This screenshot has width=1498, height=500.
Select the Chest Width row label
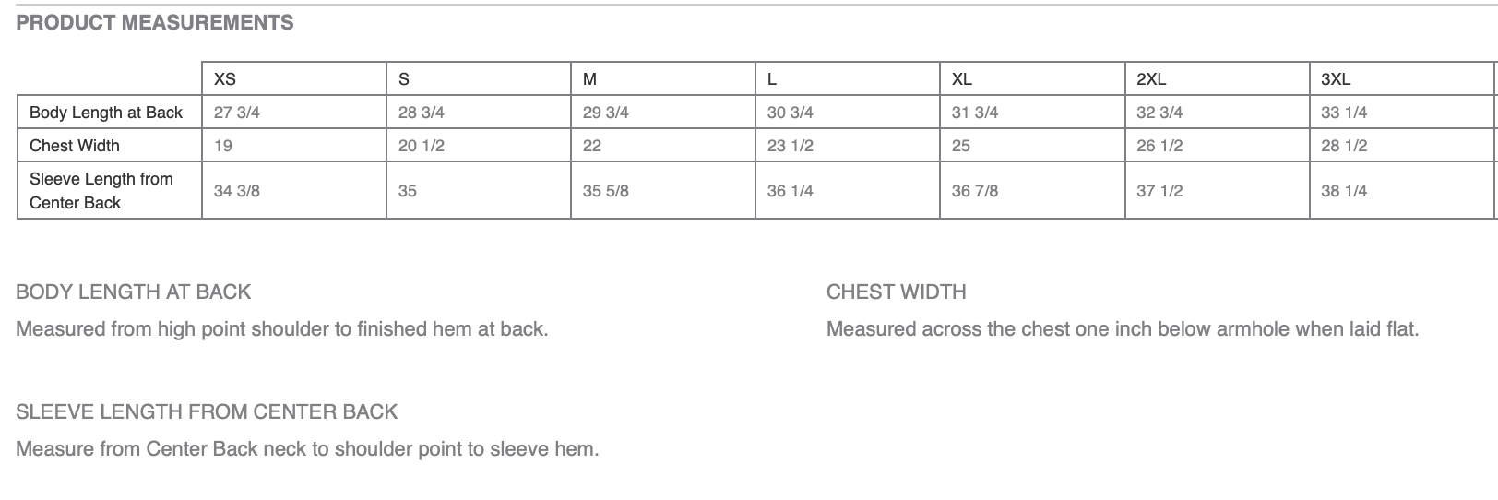(x=75, y=146)
